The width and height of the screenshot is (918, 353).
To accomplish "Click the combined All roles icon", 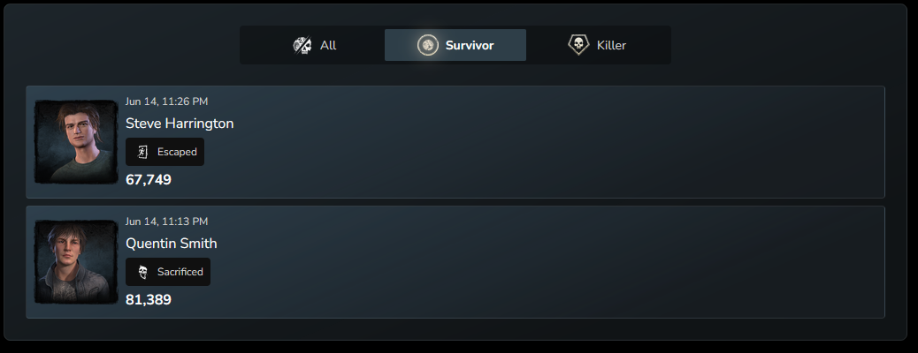I will coord(302,45).
